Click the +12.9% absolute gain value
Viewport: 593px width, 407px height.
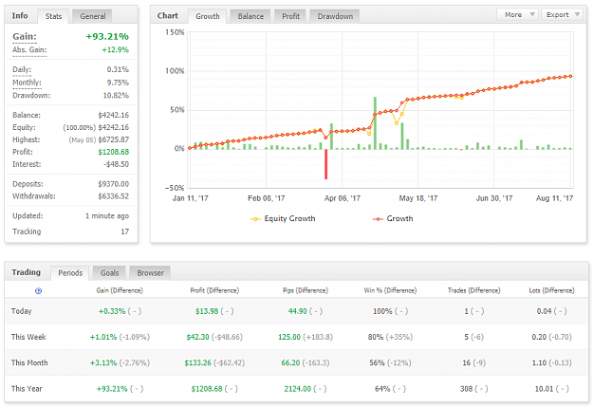[115, 50]
